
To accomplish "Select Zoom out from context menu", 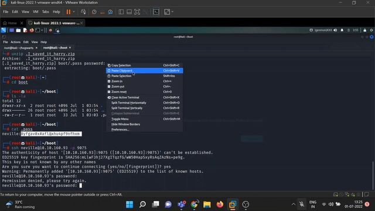I will pos(145,86).
